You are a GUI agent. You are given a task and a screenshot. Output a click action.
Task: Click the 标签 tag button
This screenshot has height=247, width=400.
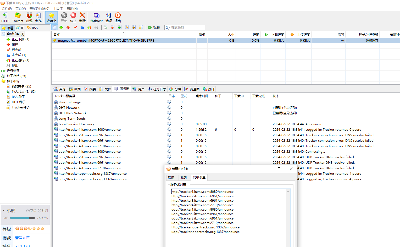[154, 27]
